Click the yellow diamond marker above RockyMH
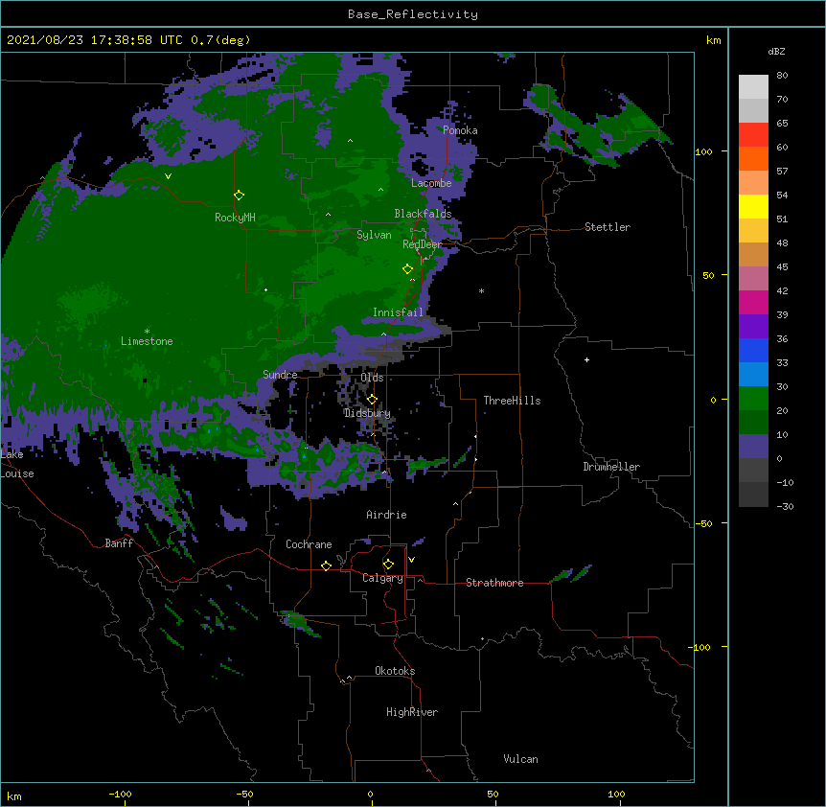Screen dimensions: 826x807 click(x=239, y=196)
